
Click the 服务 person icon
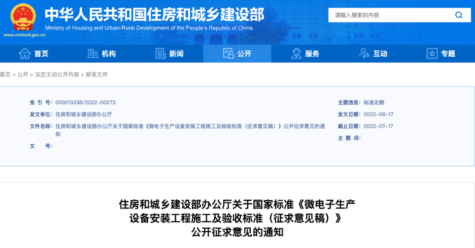(x=296, y=54)
